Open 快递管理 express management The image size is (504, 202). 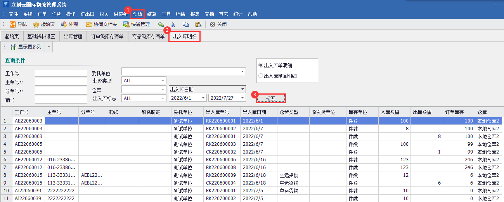[x=126, y=24]
